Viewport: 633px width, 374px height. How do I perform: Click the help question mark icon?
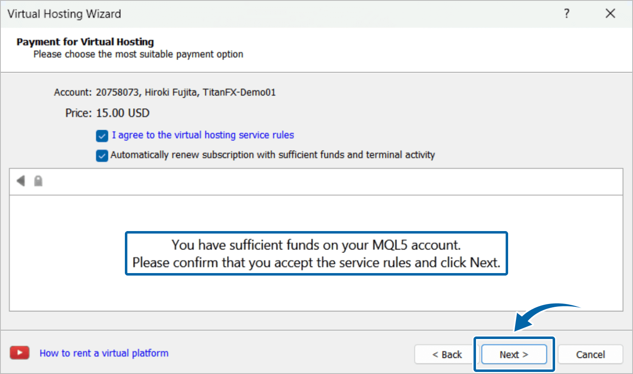tap(567, 14)
